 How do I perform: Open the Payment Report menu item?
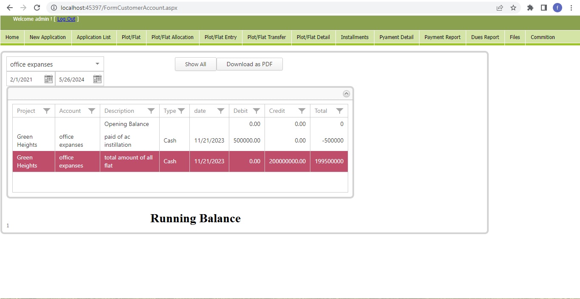pyautogui.click(x=442, y=37)
